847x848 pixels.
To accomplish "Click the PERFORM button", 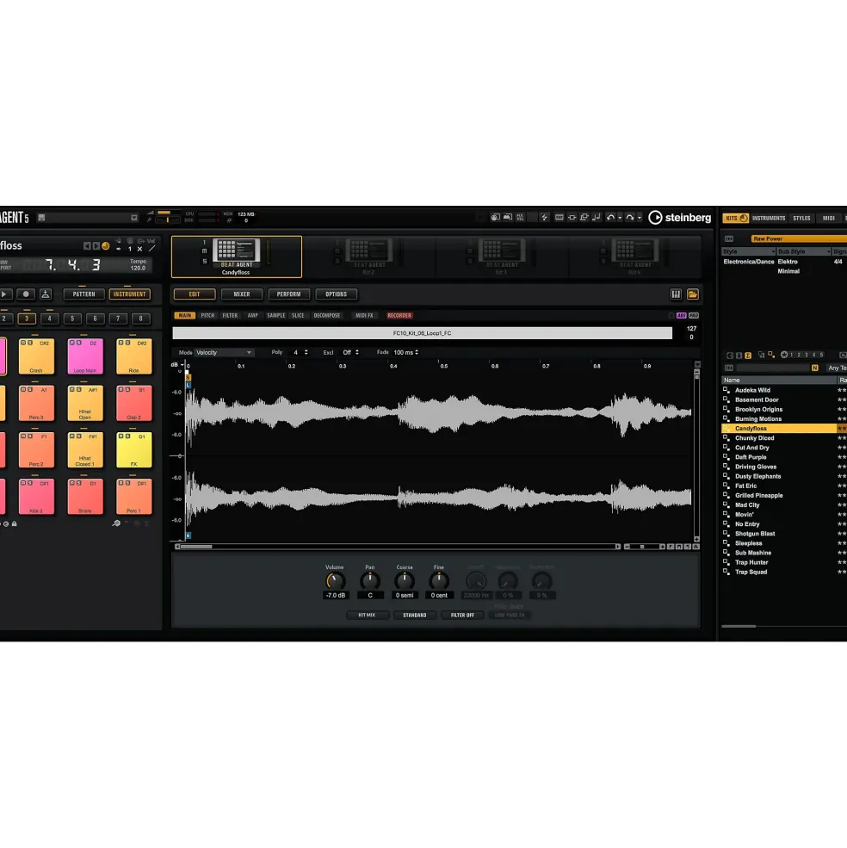I will coord(289,294).
